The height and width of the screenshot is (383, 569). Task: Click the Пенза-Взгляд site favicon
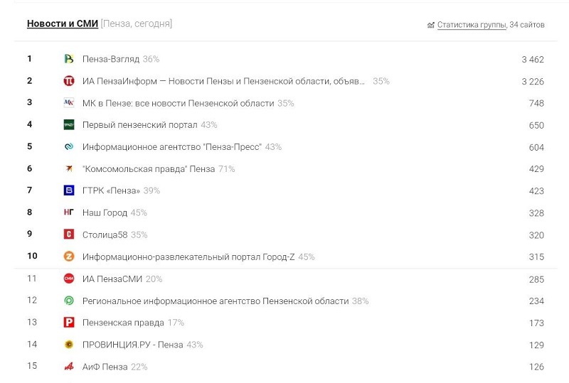click(69, 59)
